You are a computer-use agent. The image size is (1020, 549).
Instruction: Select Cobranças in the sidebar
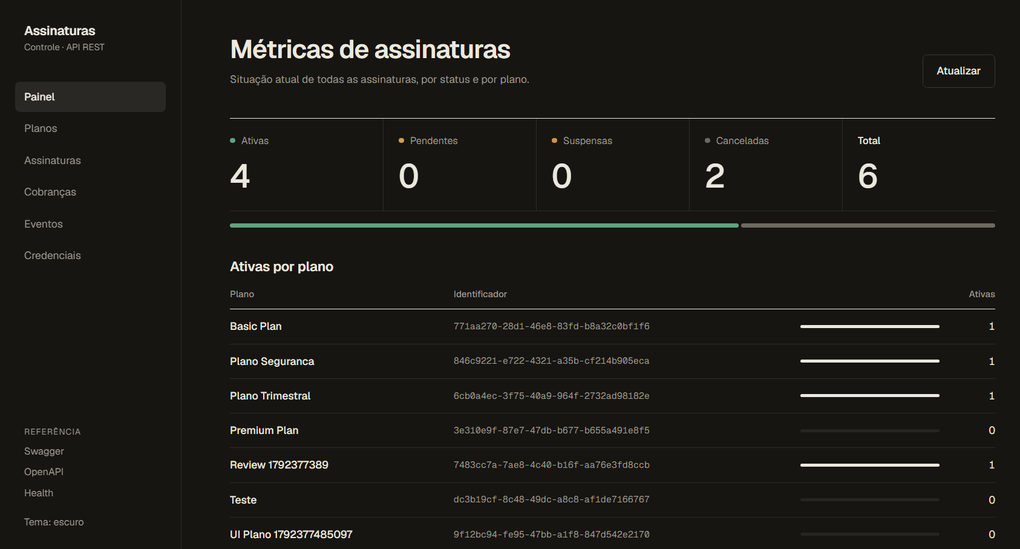click(90, 192)
